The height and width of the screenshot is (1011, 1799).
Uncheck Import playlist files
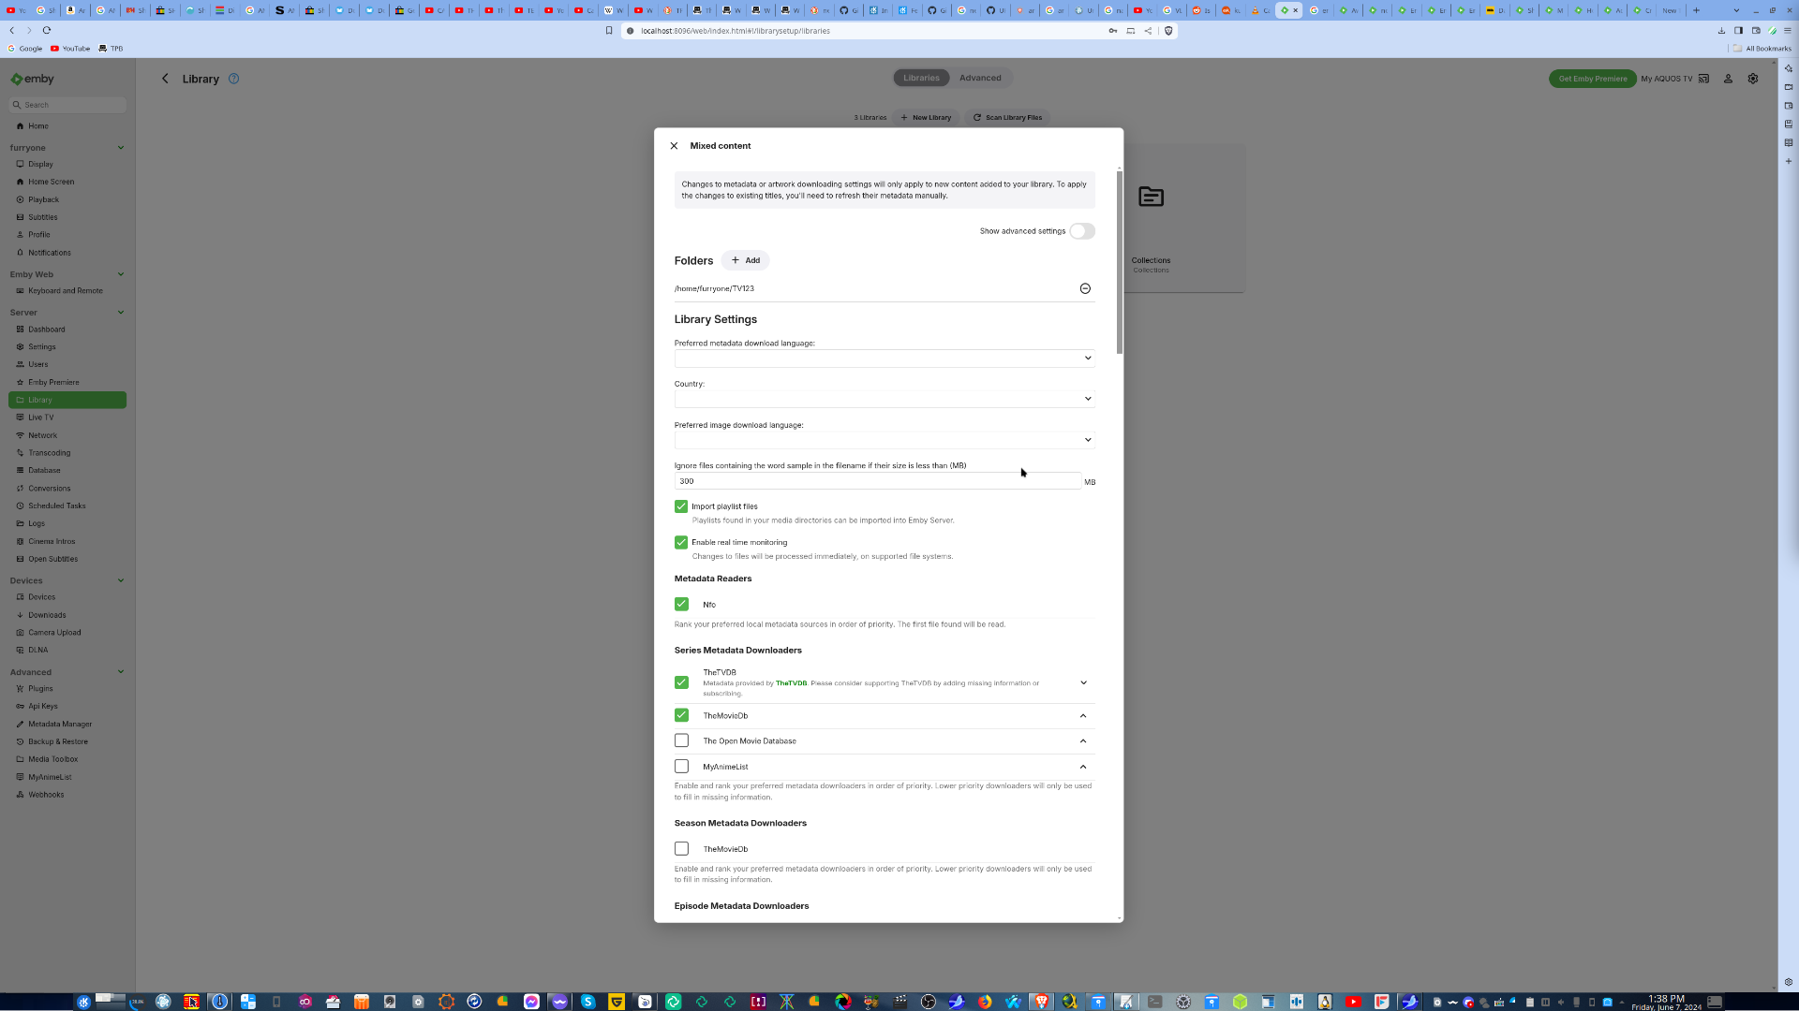pos(681,506)
